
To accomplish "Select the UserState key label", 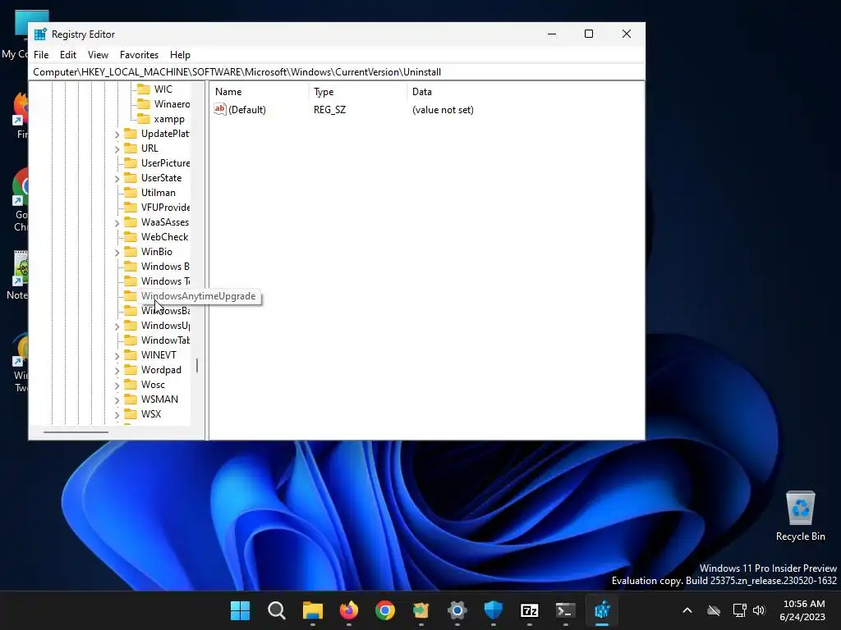I will coord(162,178).
